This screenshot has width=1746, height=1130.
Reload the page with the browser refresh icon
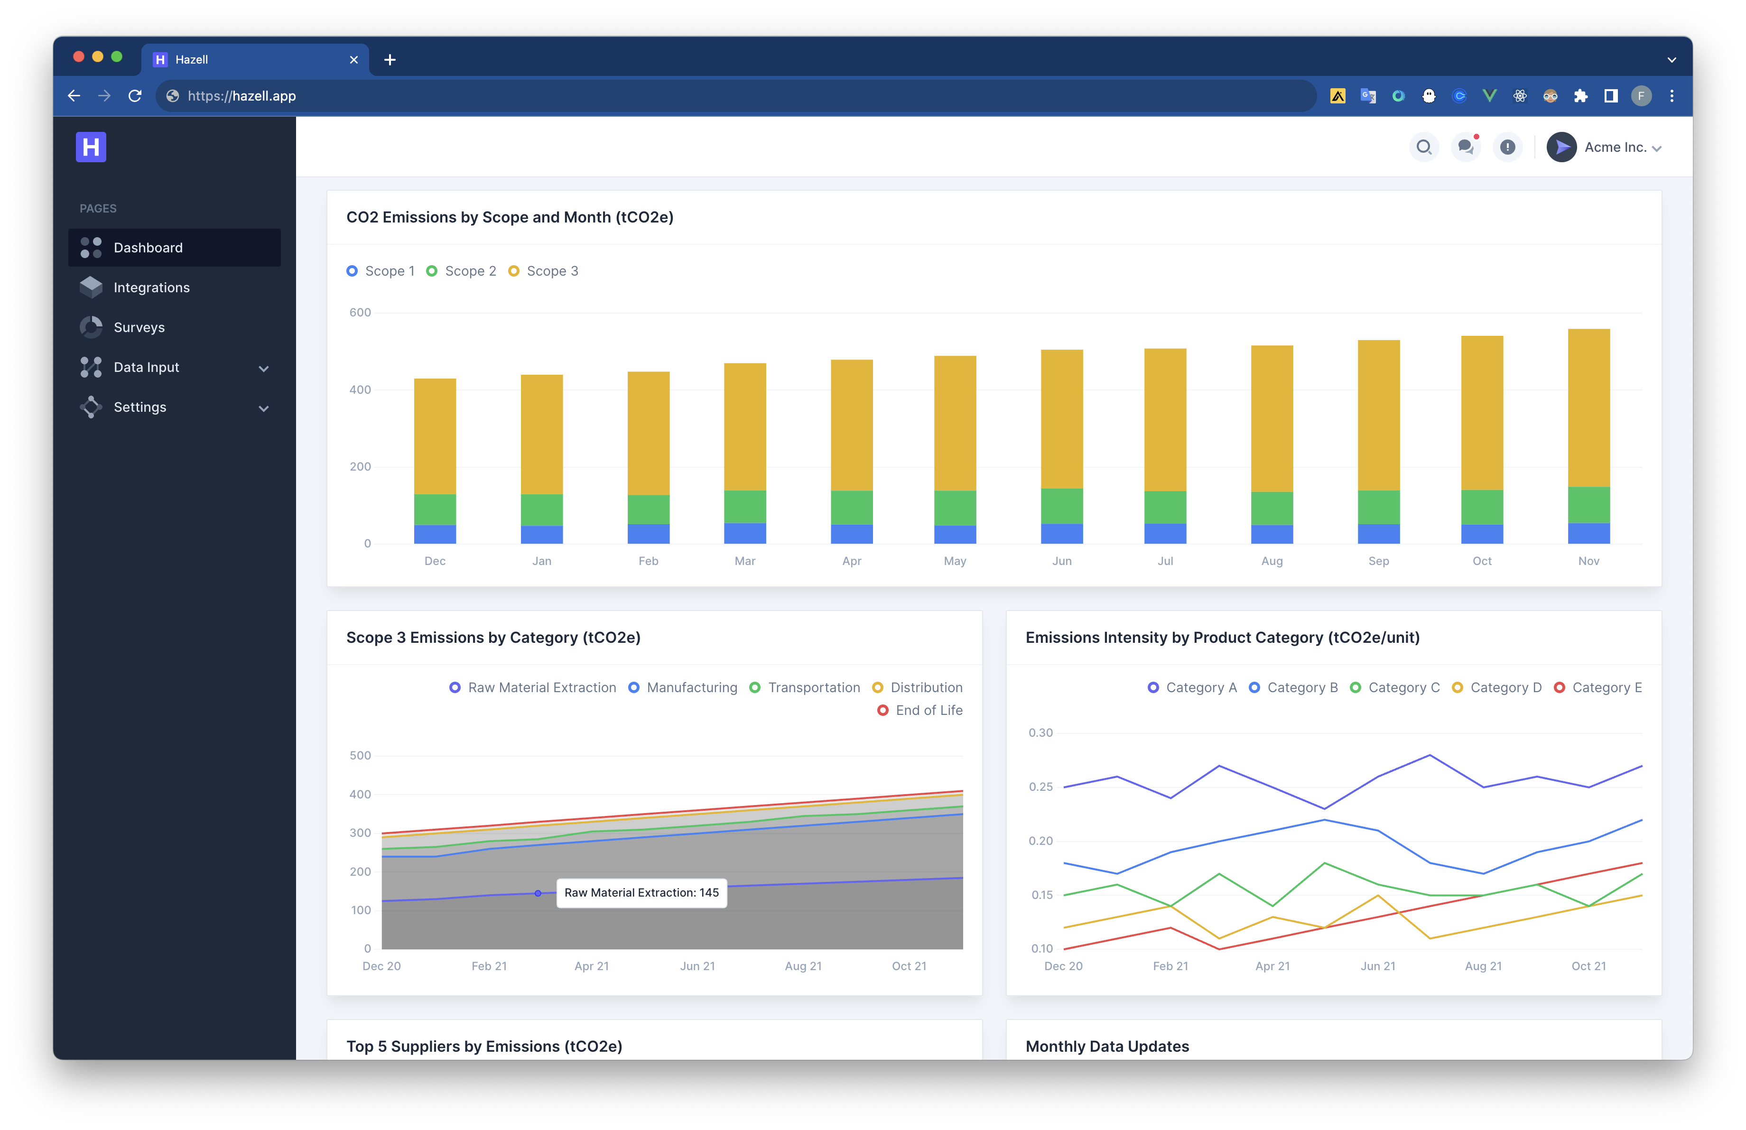[x=135, y=96]
